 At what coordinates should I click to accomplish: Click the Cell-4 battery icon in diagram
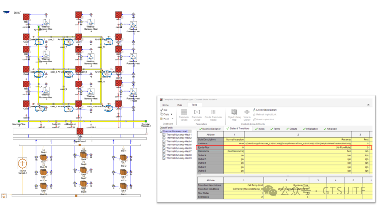click(x=84, y=155)
